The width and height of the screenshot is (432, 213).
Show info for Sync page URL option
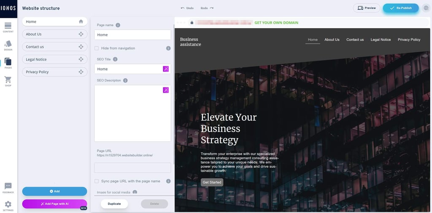coord(168,181)
